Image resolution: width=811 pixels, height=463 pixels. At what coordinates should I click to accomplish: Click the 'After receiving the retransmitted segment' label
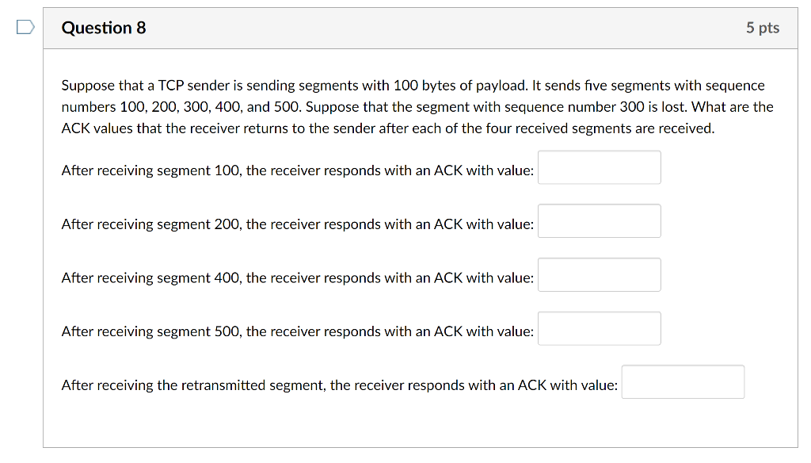pos(339,385)
